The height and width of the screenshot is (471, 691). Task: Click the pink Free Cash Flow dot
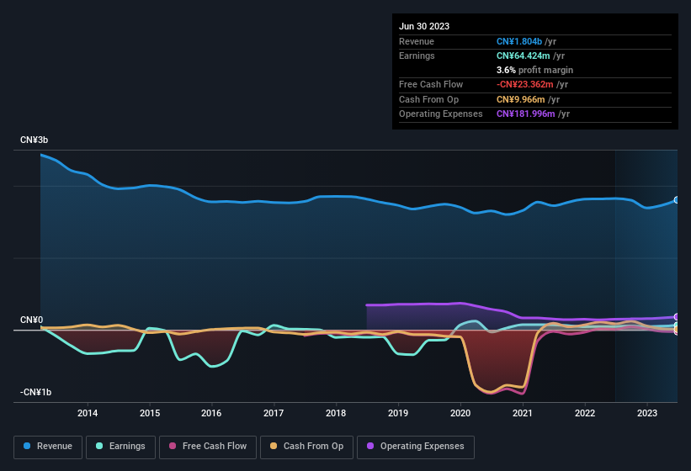[x=173, y=446]
